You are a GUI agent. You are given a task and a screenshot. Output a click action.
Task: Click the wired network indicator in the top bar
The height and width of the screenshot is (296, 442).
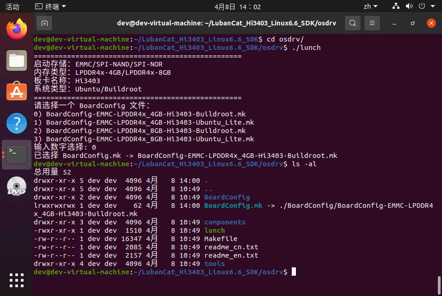[395, 6]
